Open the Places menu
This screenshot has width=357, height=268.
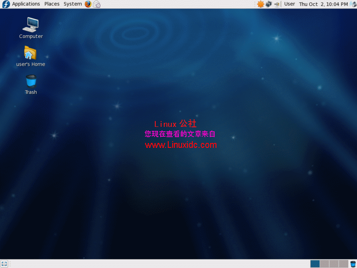(52, 4)
